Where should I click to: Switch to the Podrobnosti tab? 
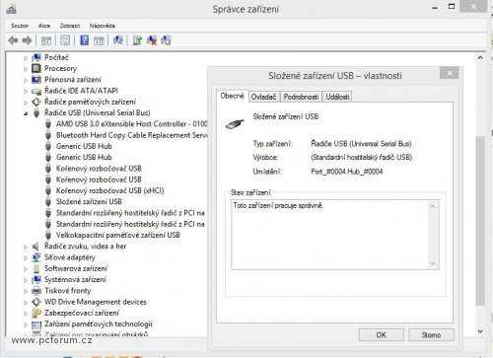[x=301, y=97]
